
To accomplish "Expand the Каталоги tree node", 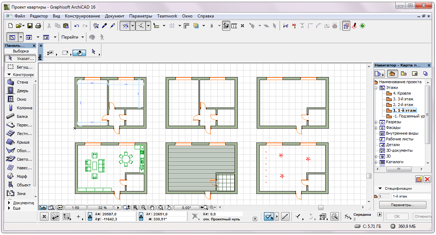I will pos(376,162).
